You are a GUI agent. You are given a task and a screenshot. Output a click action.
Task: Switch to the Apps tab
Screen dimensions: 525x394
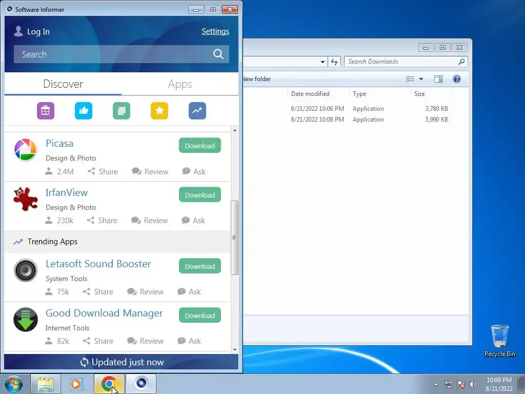180,84
